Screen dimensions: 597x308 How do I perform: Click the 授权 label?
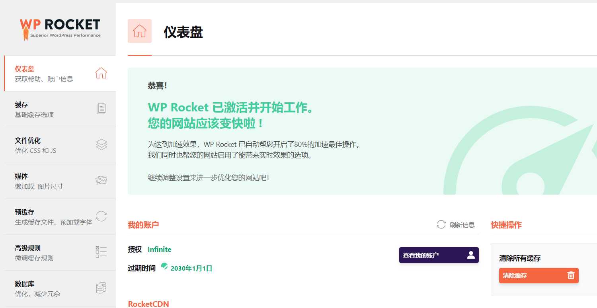135,250
